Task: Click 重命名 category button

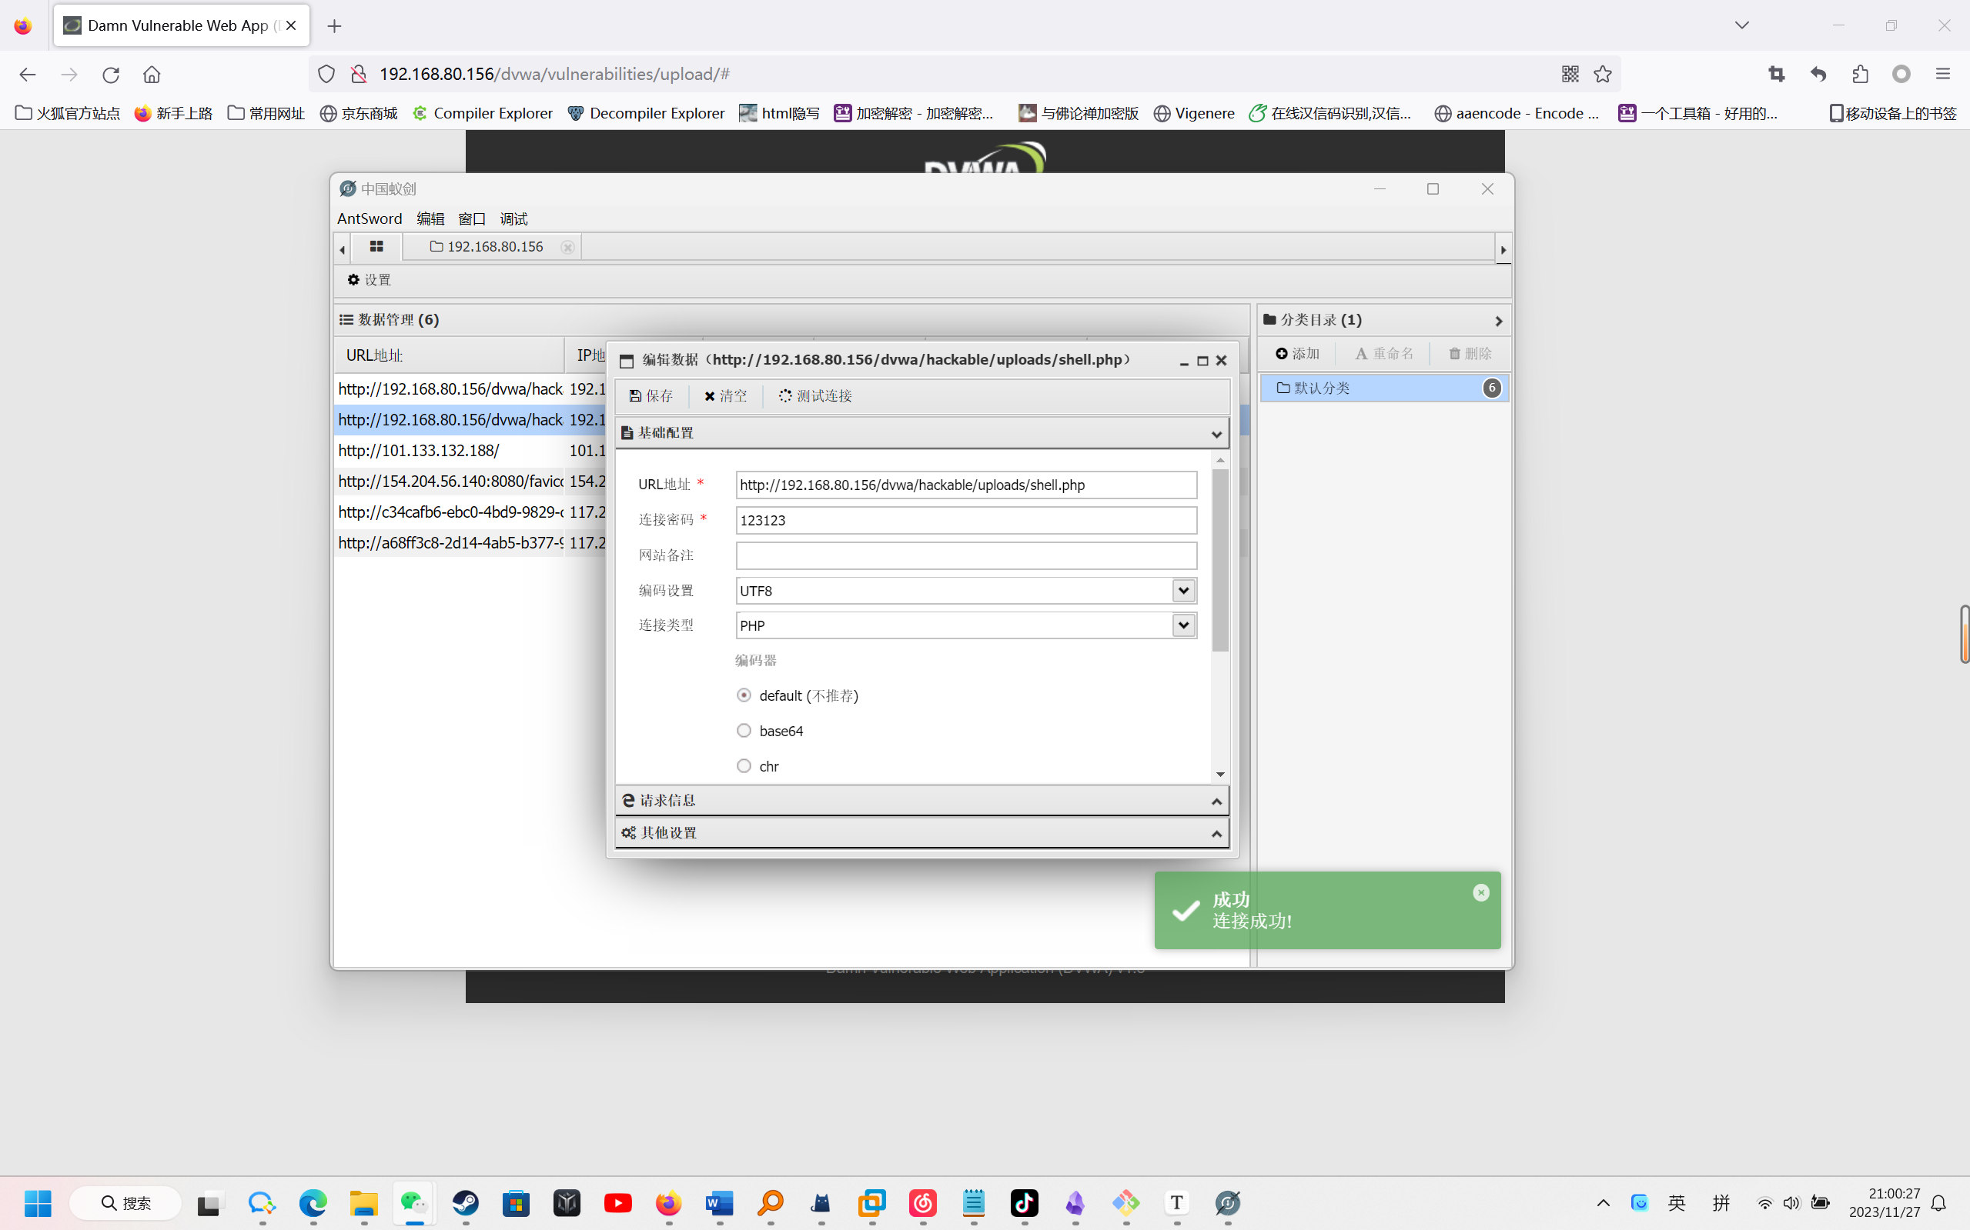Action: pos(1384,353)
